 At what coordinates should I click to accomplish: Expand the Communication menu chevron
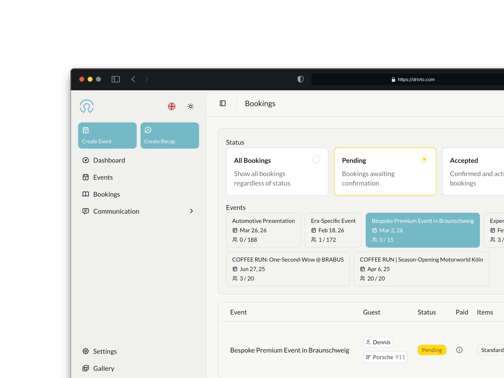tap(191, 211)
